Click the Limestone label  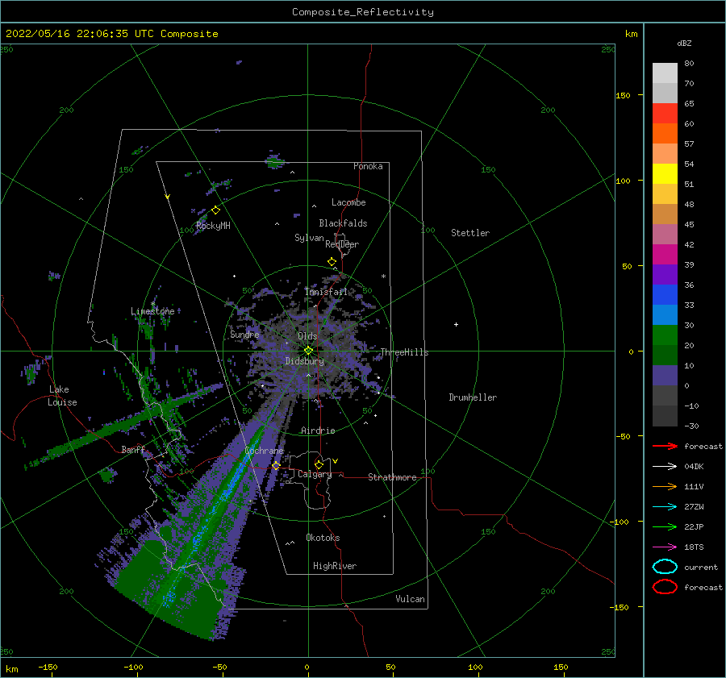[x=152, y=311]
